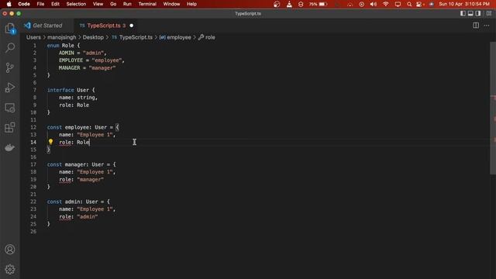Click the employee symbol breadcrumb
Viewport: 496px width, 279px height.
(x=175, y=37)
